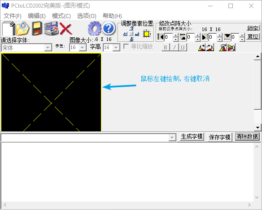
Task: Open image file with folder icon
Action: (x=23, y=28)
